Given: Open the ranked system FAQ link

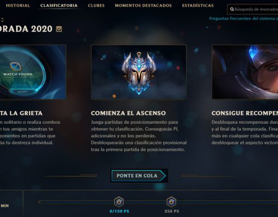Looking at the screenshot, I should (x=244, y=18).
